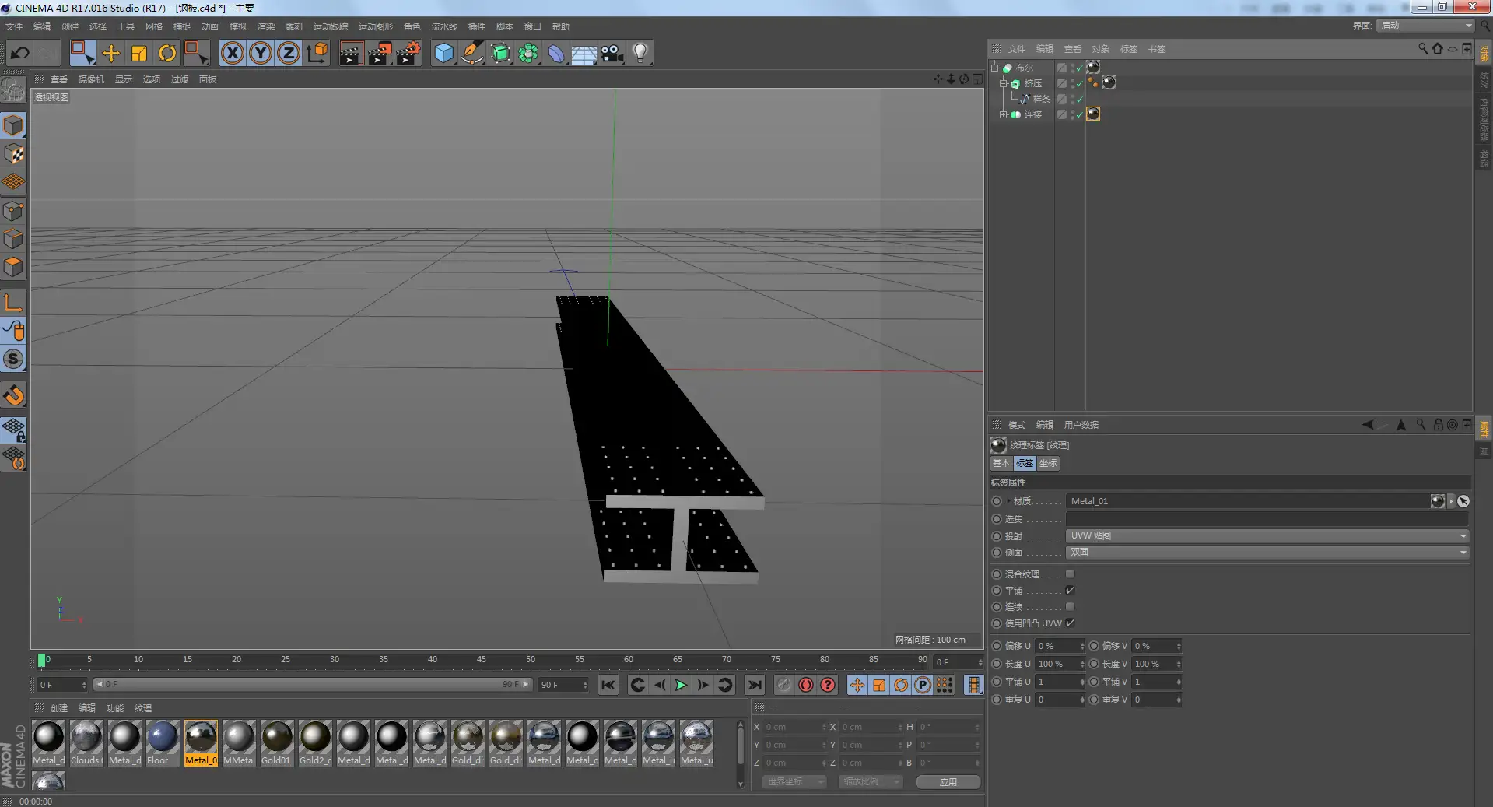Switch to the 坐标 tab

pyautogui.click(x=1048, y=463)
